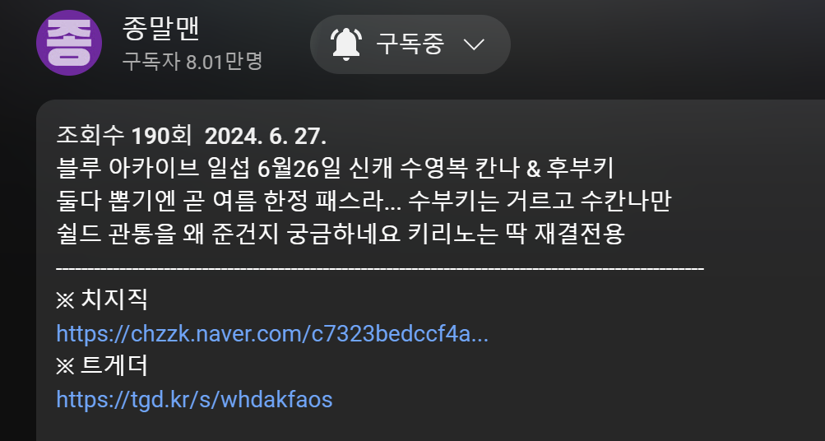Image resolution: width=825 pixels, height=441 pixels.
Task: Open the purple 종 channel avatar
Action: (69, 43)
